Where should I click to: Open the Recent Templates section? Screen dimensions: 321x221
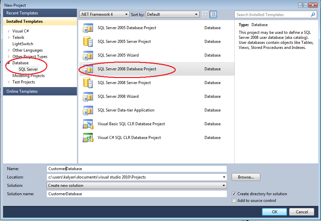pos(40,13)
